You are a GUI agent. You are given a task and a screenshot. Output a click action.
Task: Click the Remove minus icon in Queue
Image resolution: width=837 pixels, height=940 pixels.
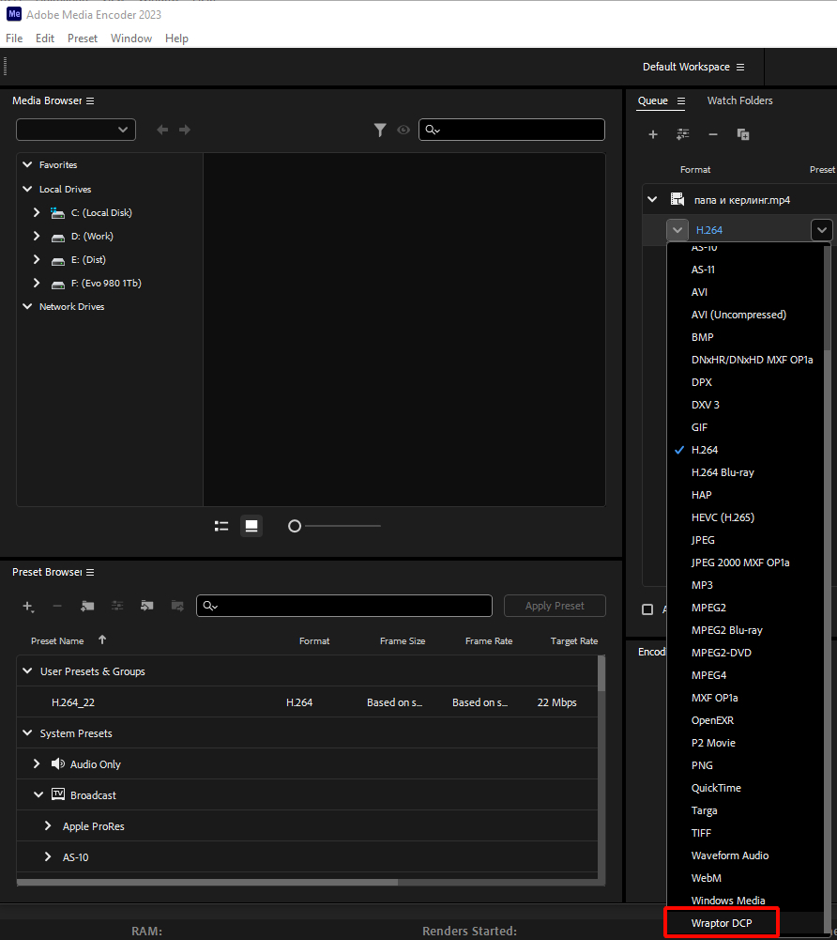tap(713, 135)
